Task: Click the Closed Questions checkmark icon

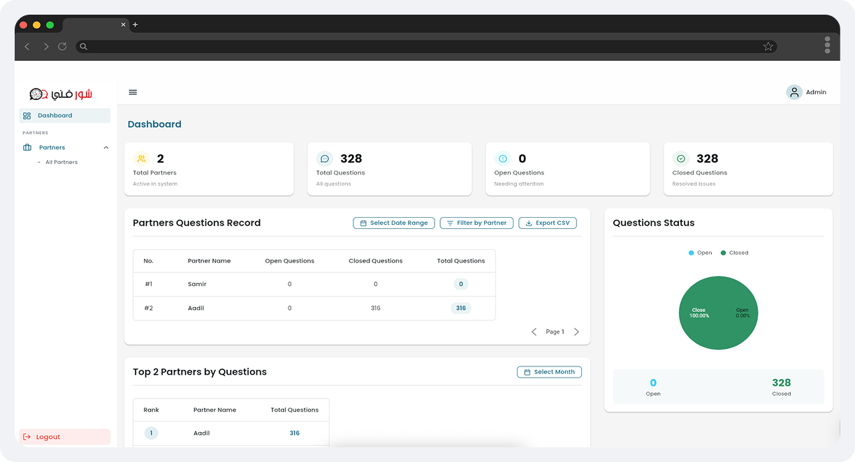Action: pos(681,158)
